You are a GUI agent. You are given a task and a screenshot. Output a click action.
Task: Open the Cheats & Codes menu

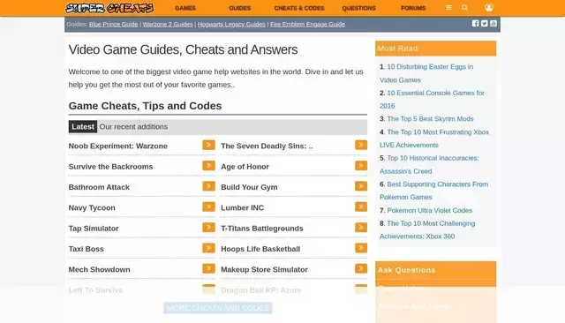pos(299,8)
